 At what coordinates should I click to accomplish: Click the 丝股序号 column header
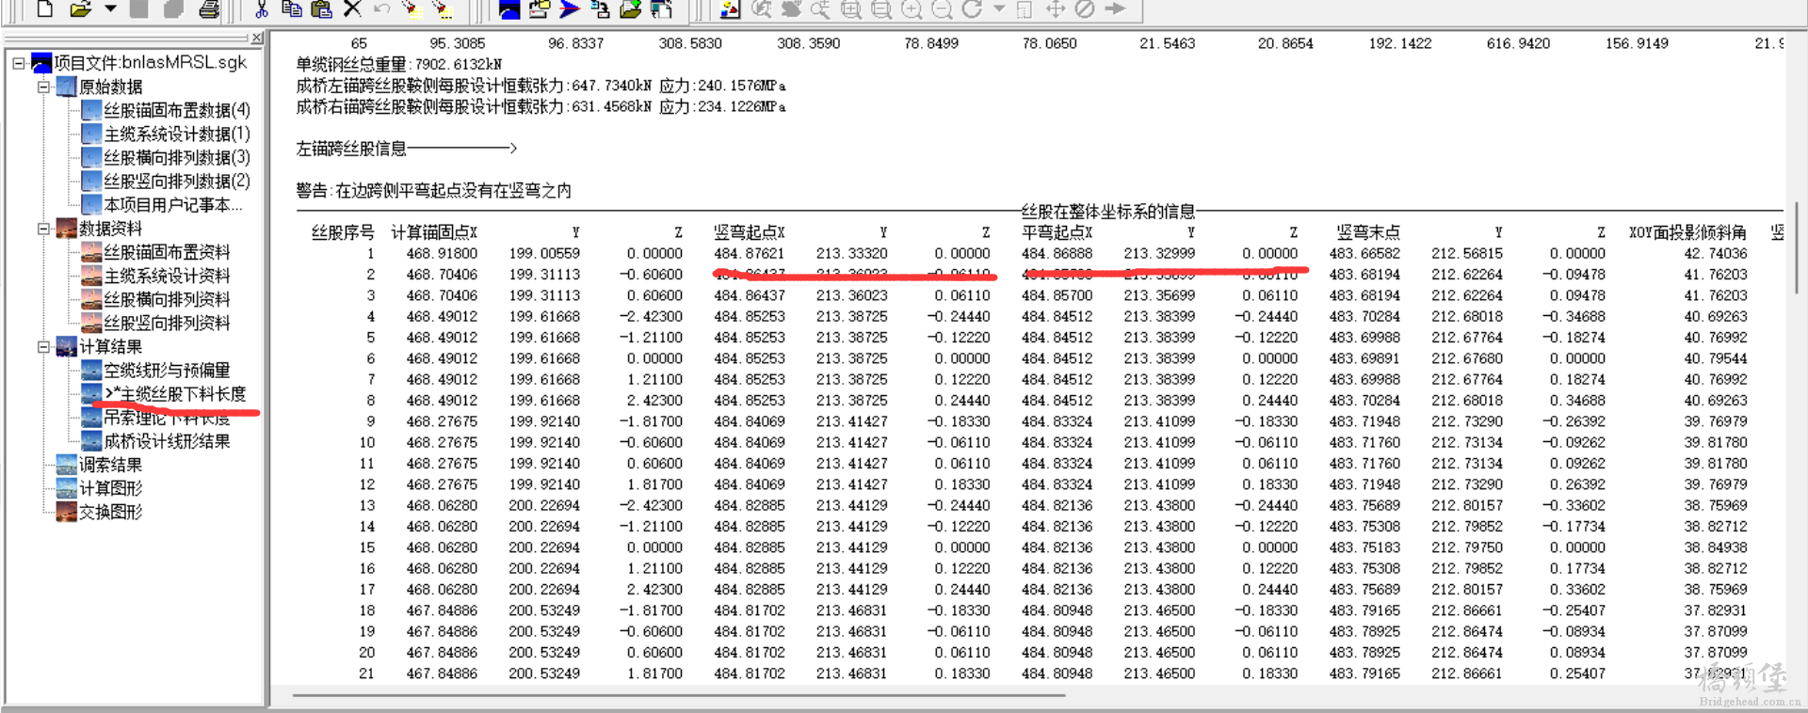pyautogui.click(x=343, y=232)
